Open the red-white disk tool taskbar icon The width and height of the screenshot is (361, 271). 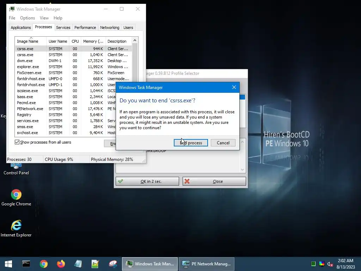113,264
